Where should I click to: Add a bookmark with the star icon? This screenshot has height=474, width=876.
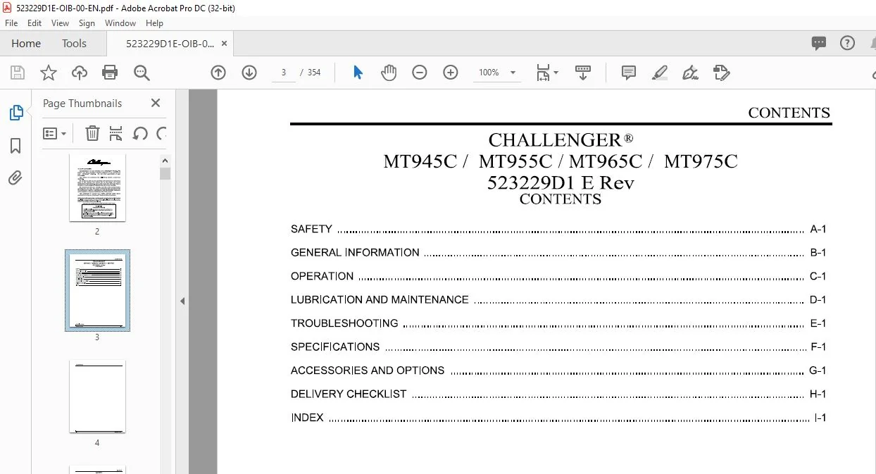(48, 73)
